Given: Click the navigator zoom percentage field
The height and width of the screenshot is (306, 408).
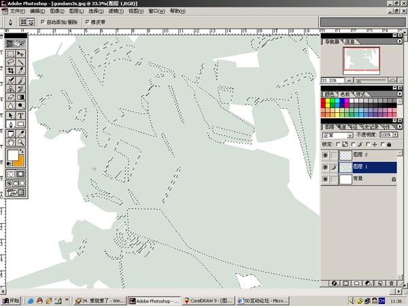Looking at the screenshot, I should coord(333,80).
